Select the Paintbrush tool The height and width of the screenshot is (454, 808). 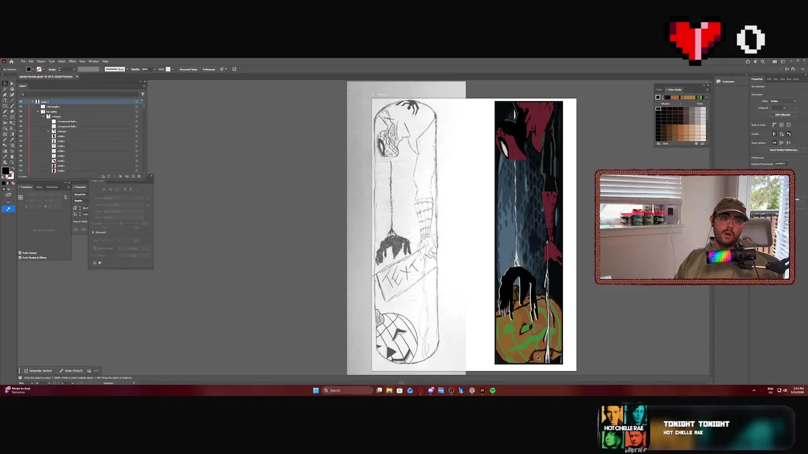click(12, 106)
